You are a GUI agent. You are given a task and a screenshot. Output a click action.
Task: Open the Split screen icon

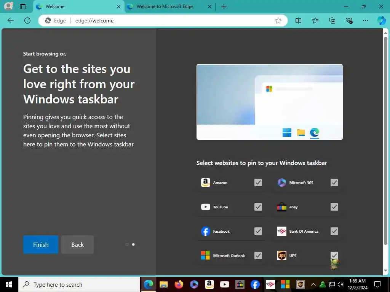coord(298,21)
